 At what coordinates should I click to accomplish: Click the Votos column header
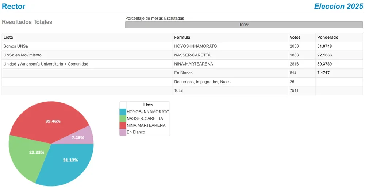[295, 38]
